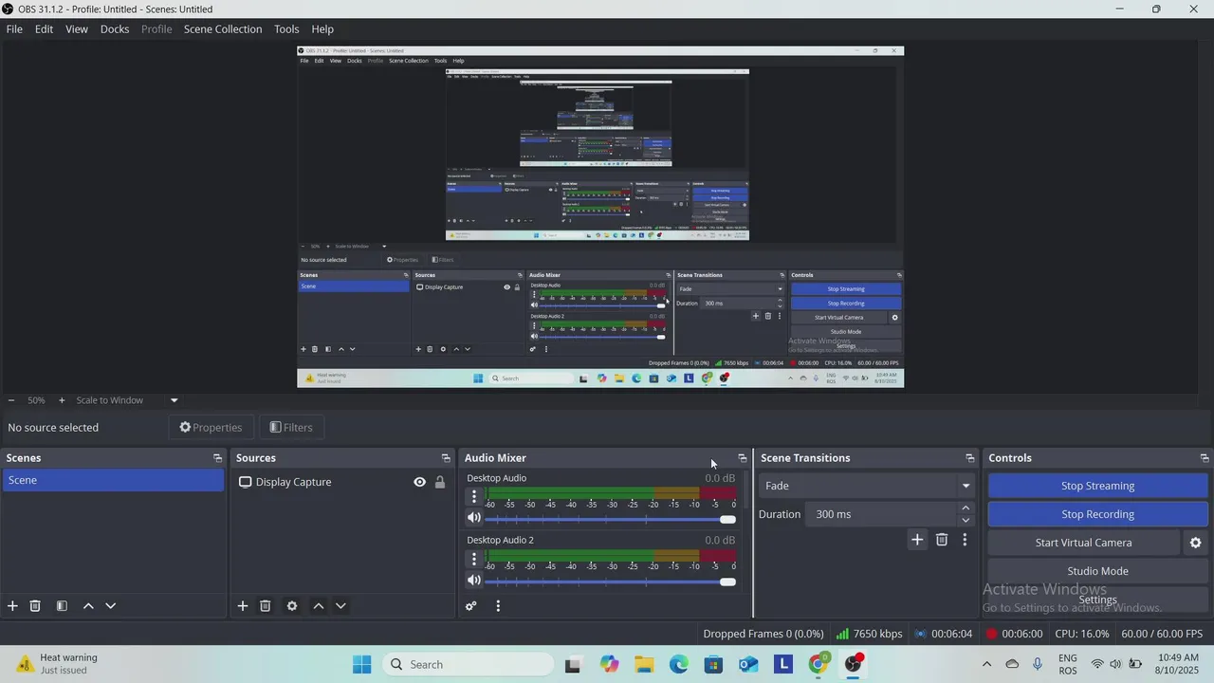The image size is (1214, 683).
Task: Click Stop Recording button
Action: pos(1097,514)
